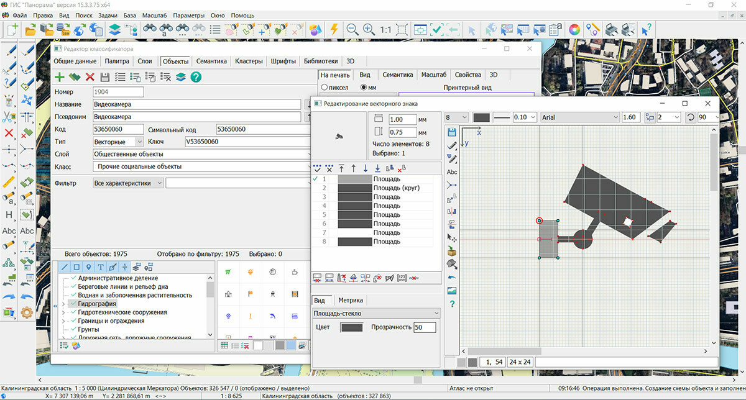The width and height of the screenshot is (746, 400).
Task: Click the green plus add object icon
Action: (60, 77)
